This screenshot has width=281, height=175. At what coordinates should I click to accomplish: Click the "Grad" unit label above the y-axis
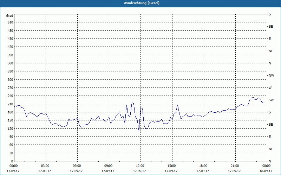coord(9,16)
